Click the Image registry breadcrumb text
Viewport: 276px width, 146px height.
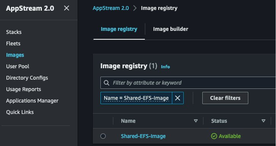point(159,8)
